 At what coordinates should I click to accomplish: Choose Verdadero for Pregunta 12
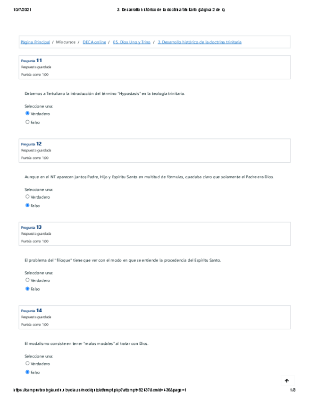pyautogui.click(x=27, y=197)
